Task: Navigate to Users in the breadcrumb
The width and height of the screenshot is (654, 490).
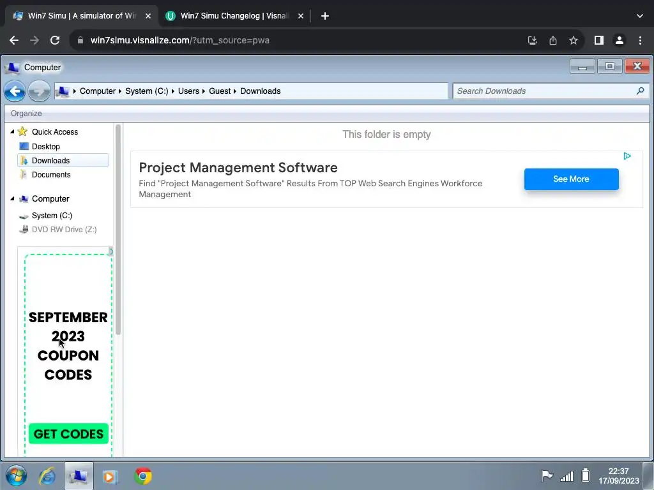Action: coord(188,91)
